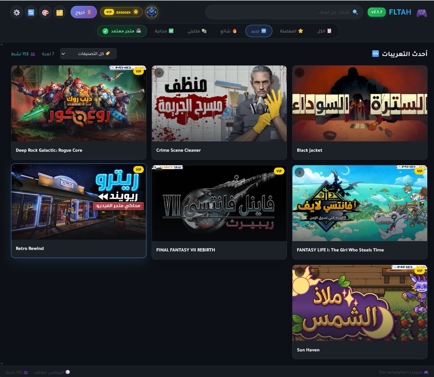Screen dimensions: 434x377
Task: Open the theme palette icon
Action: [x=45, y=12]
